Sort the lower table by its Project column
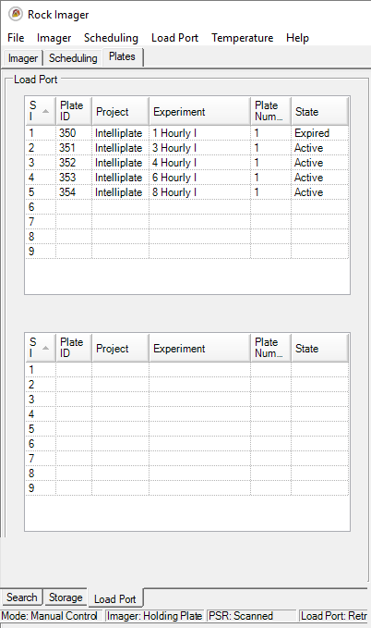The image size is (371, 628). tap(120, 348)
